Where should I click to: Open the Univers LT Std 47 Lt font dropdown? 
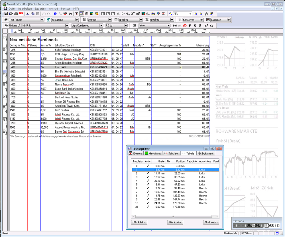tap(67, 26)
